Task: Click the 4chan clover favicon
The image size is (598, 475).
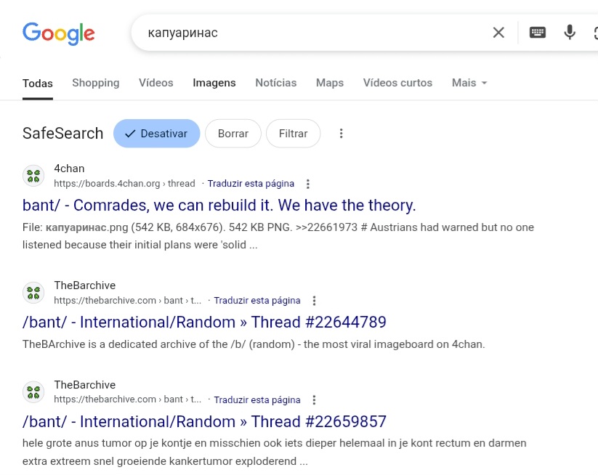Action: pyautogui.click(x=33, y=176)
